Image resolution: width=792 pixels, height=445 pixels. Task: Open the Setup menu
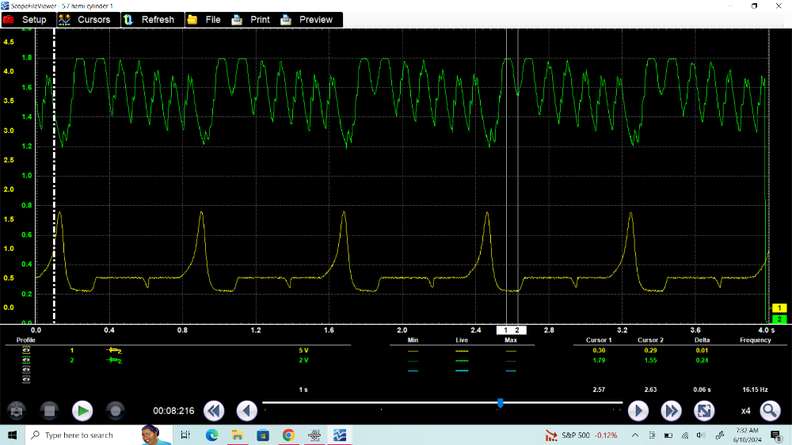point(26,19)
